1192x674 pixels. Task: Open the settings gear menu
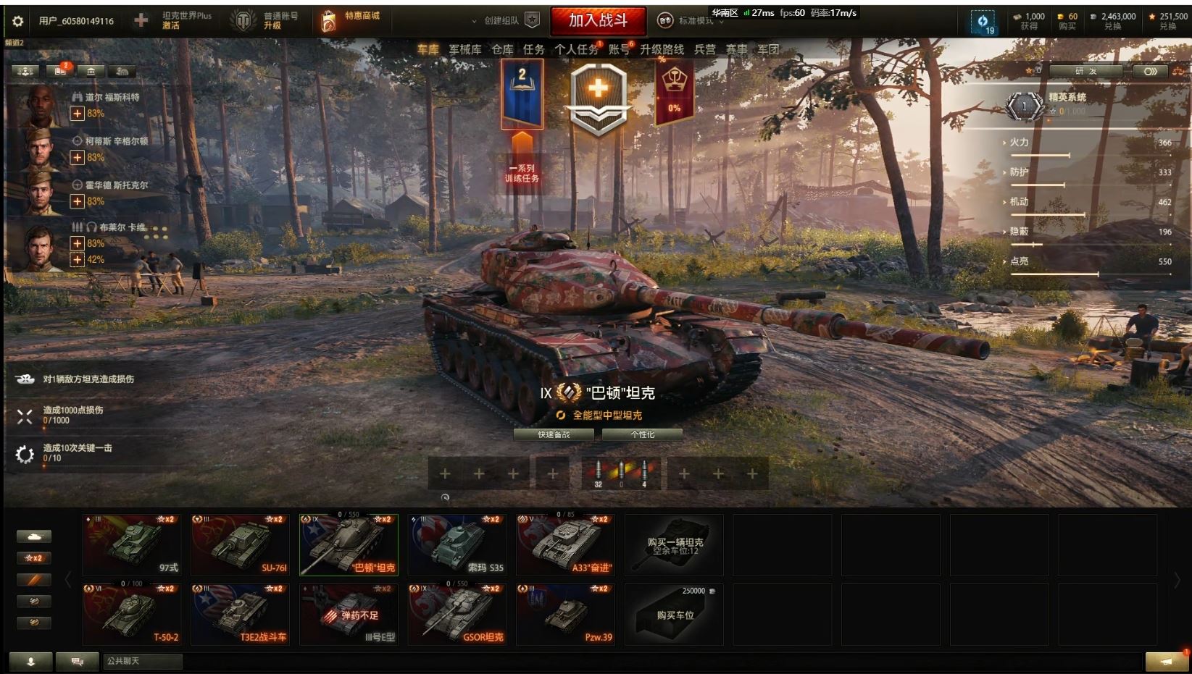(x=18, y=21)
